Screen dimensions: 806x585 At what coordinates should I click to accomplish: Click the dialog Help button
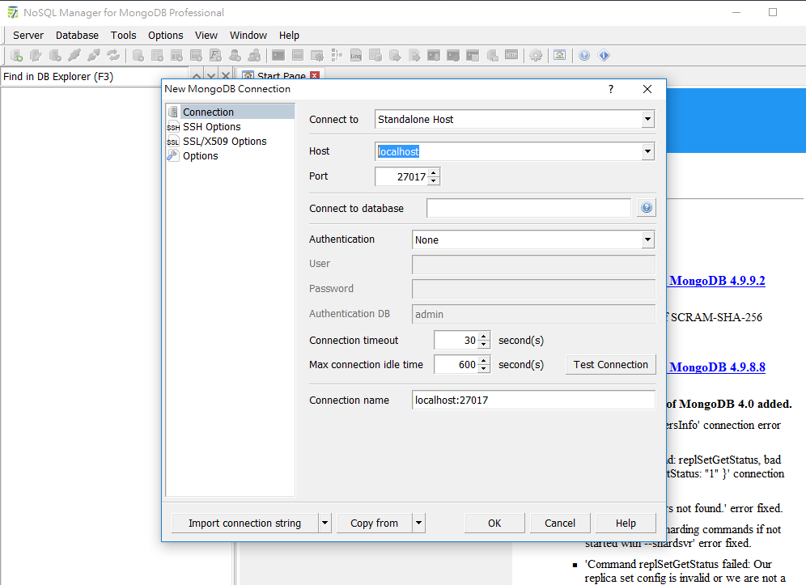click(x=626, y=523)
